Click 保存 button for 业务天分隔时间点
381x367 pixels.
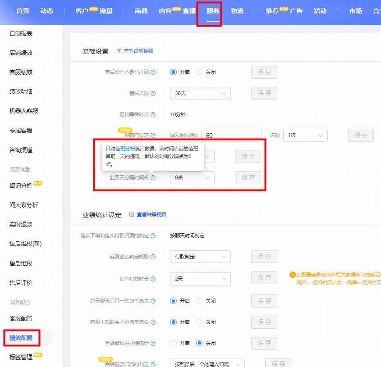coord(248,178)
